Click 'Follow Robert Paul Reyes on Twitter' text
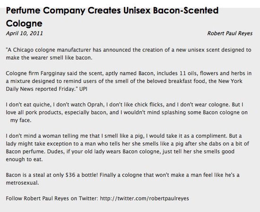Viewport: 260px width, 212px height. point(52,198)
